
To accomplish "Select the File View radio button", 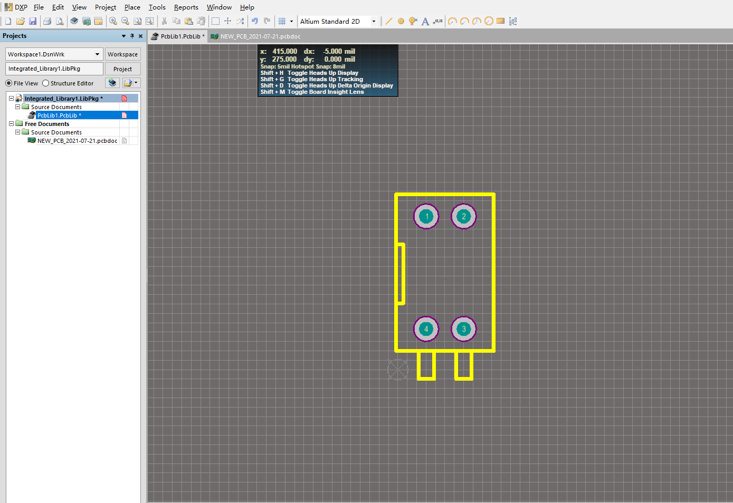I will click(x=9, y=83).
